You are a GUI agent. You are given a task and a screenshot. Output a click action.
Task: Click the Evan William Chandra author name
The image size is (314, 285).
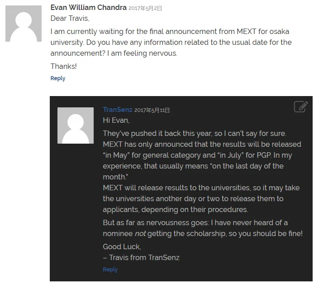click(x=89, y=7)
